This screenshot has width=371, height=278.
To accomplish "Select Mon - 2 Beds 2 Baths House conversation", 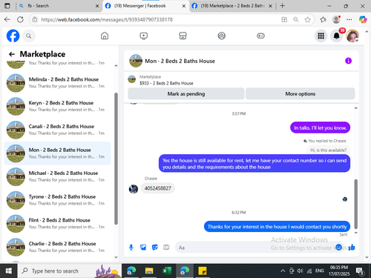I will click(x=57, y=153).
